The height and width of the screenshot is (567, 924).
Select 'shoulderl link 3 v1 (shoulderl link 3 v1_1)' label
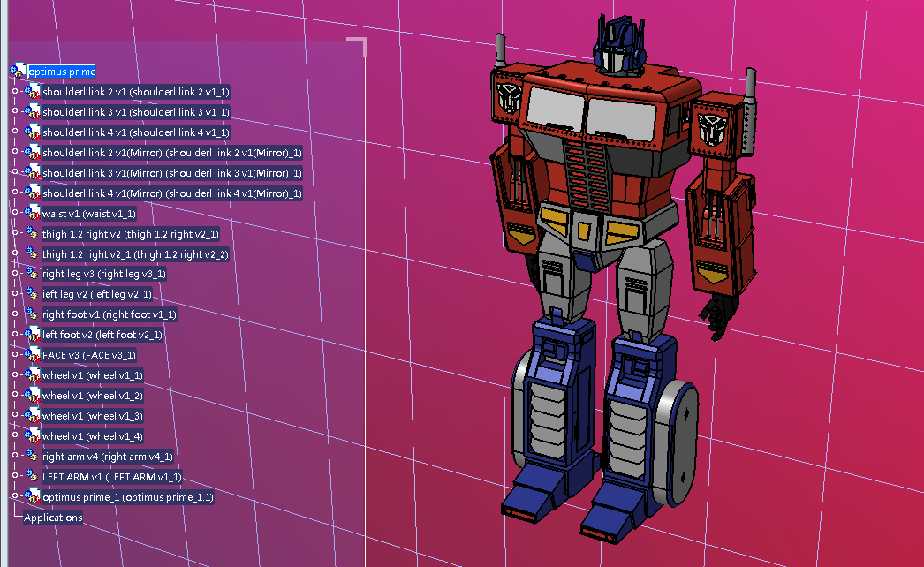(135, 112)
